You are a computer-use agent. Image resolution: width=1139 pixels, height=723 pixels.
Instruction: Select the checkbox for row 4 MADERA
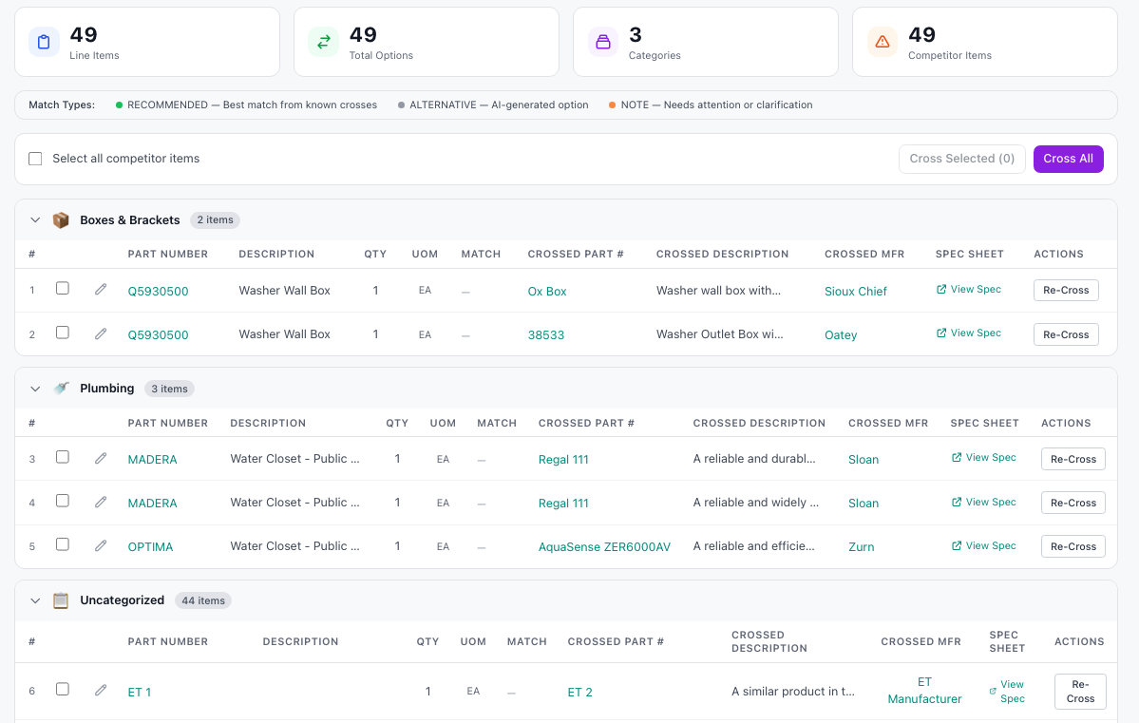pyautogui.click(x=63, y=501)
